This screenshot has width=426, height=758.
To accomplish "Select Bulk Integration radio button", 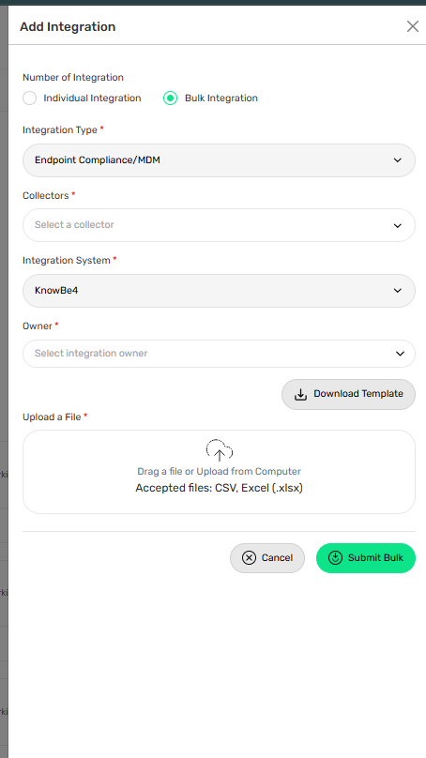I will [x=170, y=99].
